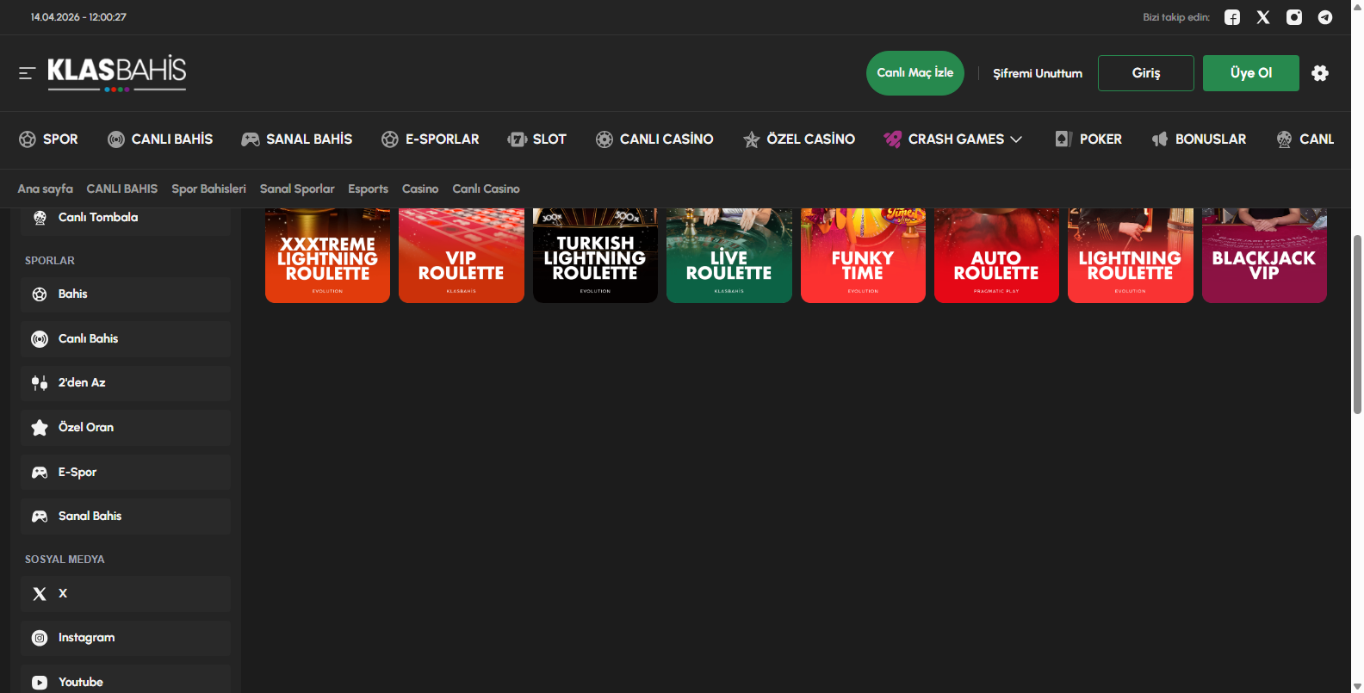Open the POKER menu item
Image resolution: width=1364 pixels, height=693 pixels.
click(1088, 139)
